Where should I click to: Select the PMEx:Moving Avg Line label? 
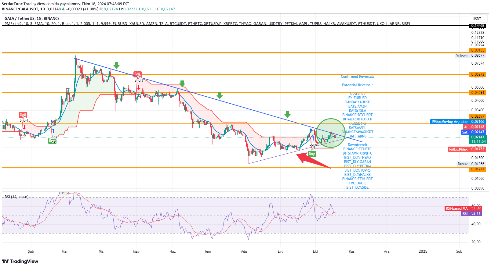[449, 122]
